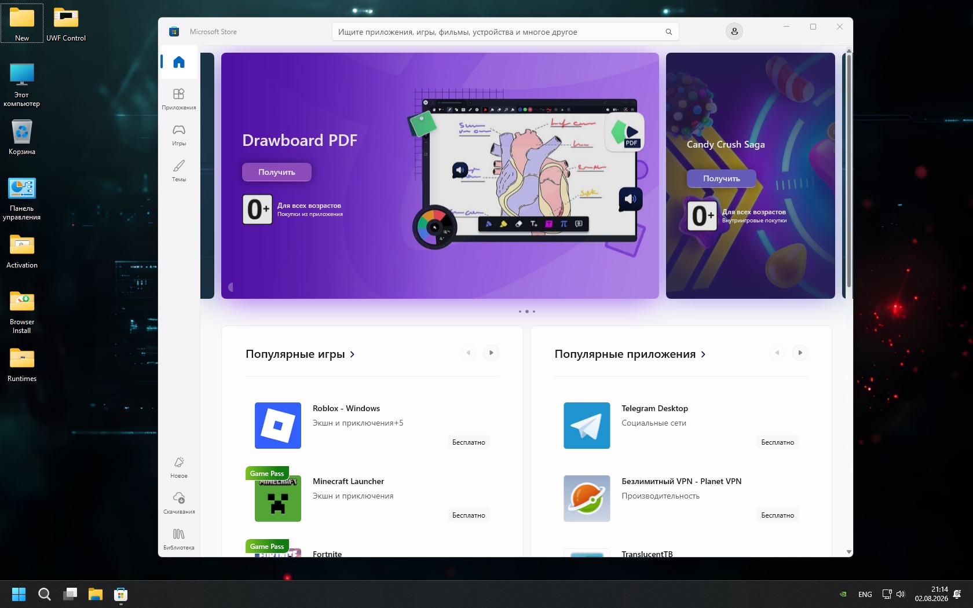Click the Microsoft Store logo in the title bar
The width and height of the screenshot is (973, 608).
[x=174, y=32]
